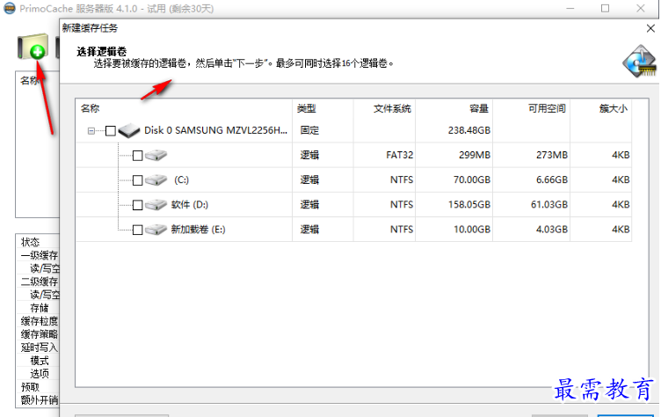Click the Disk 0 SAMSUNG hard drive icon
Image resolution: width=661 pixels, height=417 pixels.
tap(129, 130)
